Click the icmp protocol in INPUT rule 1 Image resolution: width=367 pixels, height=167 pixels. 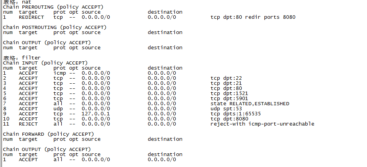tap(60, 74)
